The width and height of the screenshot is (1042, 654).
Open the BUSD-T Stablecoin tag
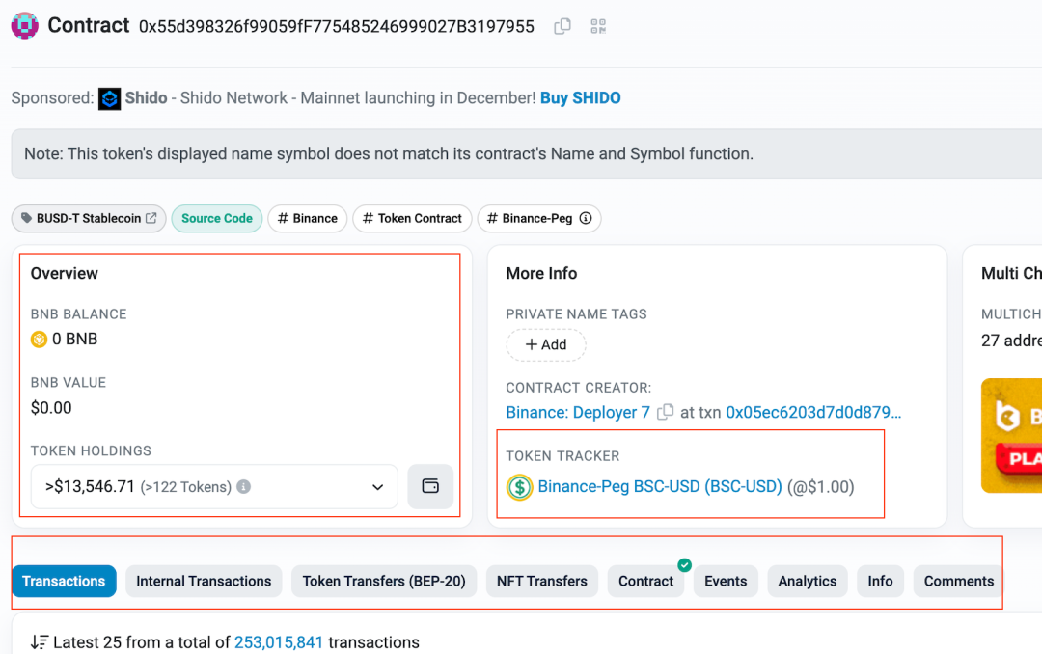pyautogui.click(x=89, y=219)
